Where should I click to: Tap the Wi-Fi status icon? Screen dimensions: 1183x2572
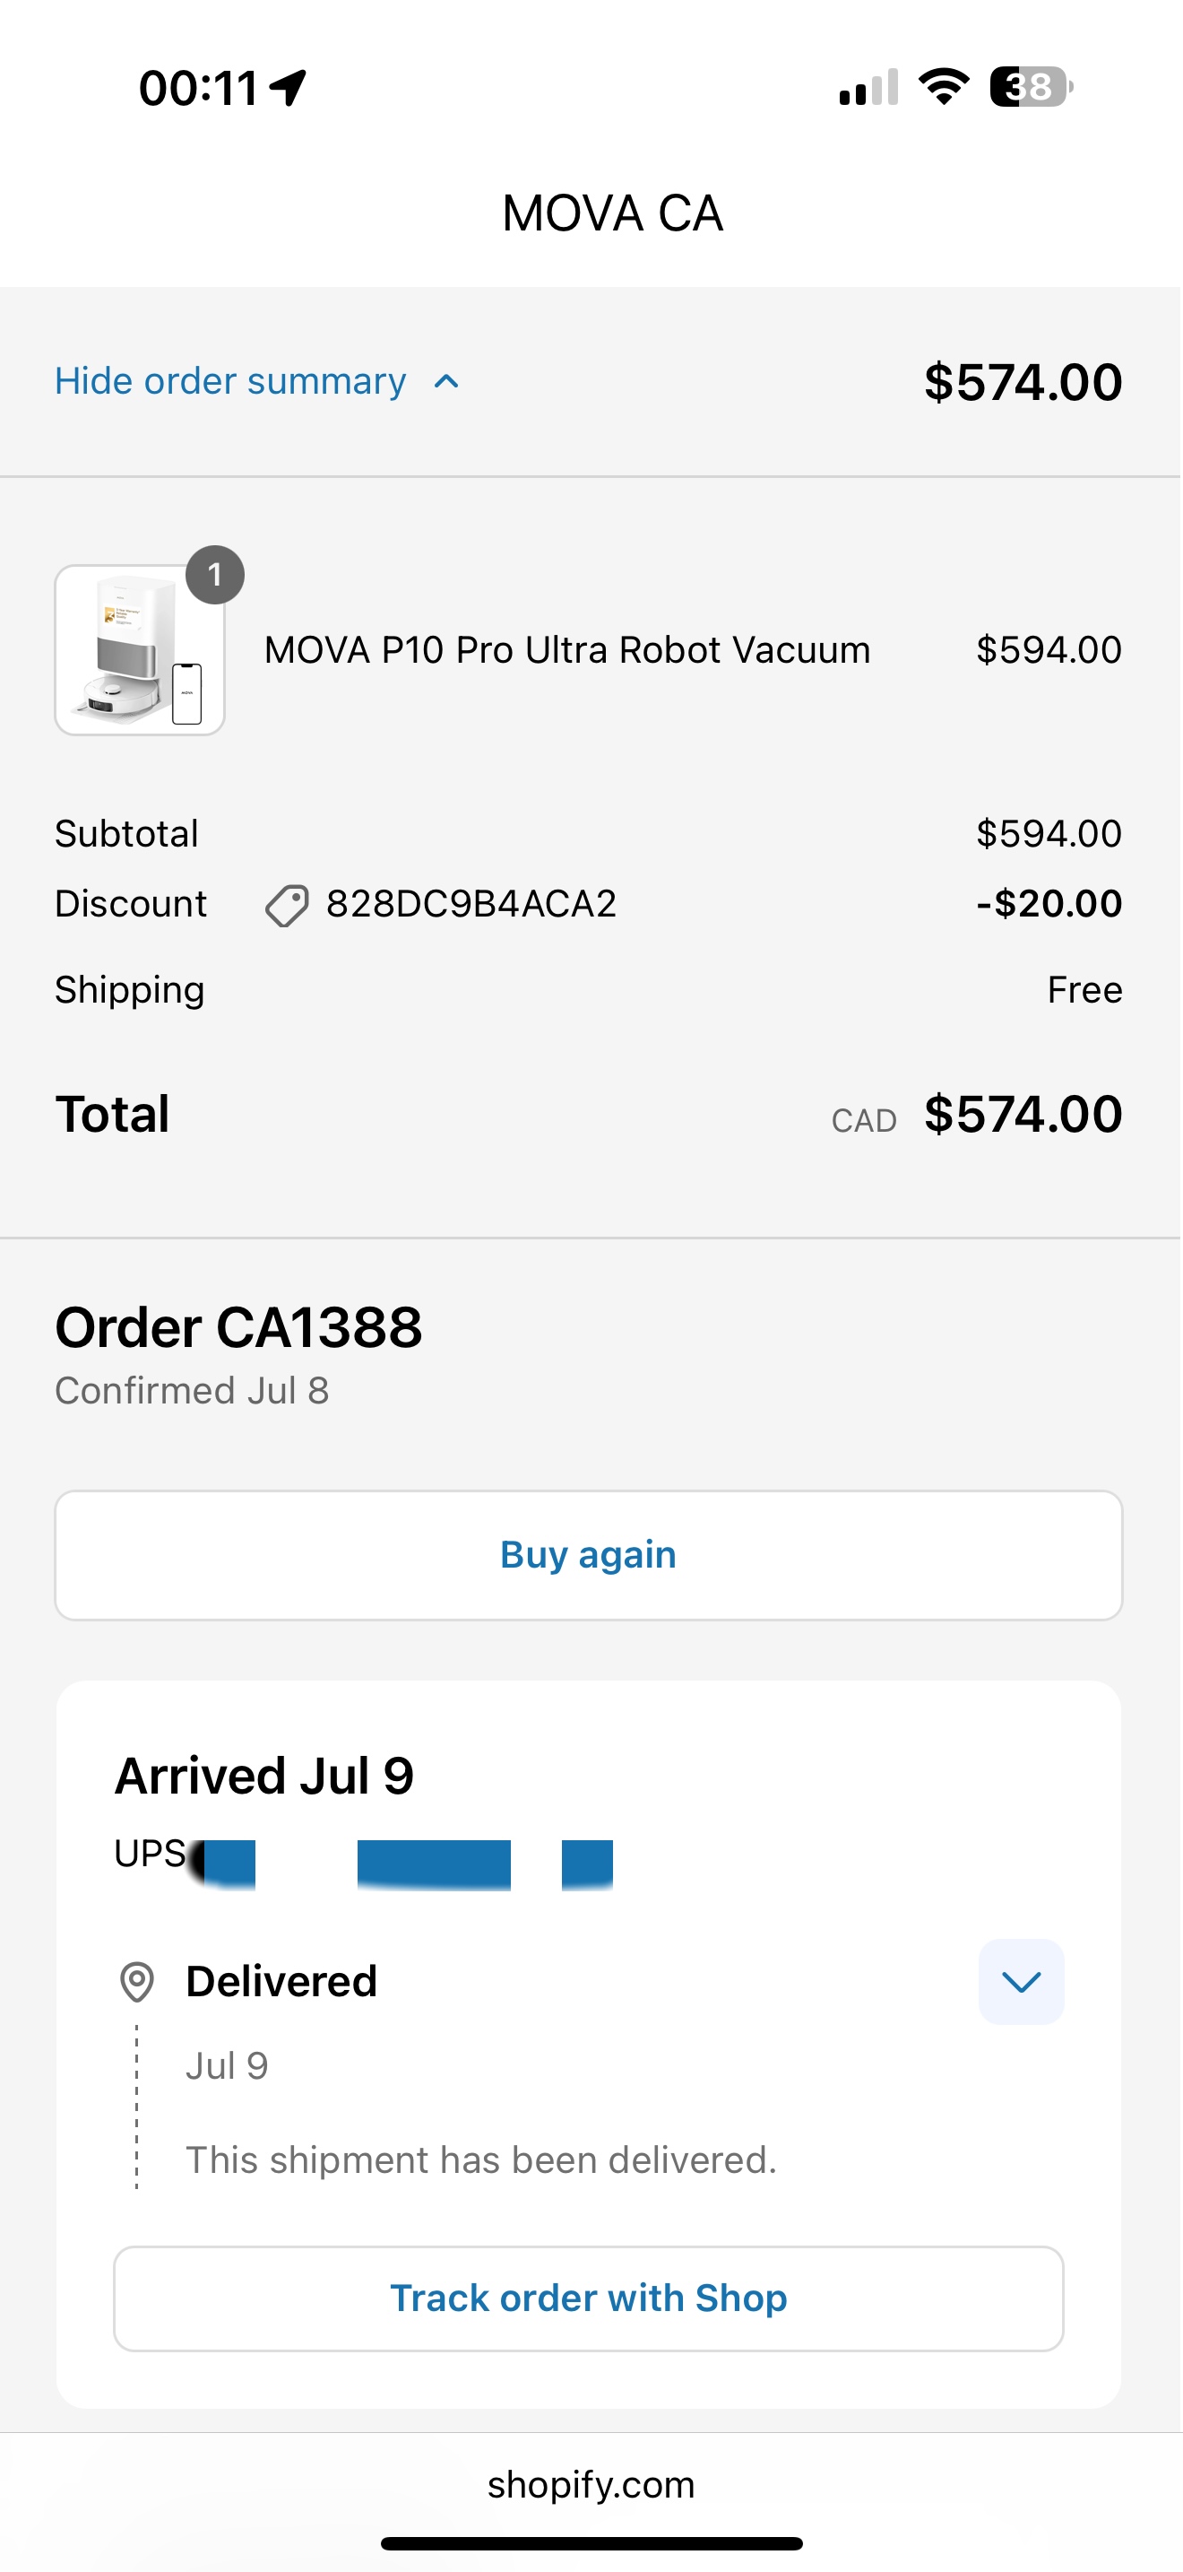(944, 87)
